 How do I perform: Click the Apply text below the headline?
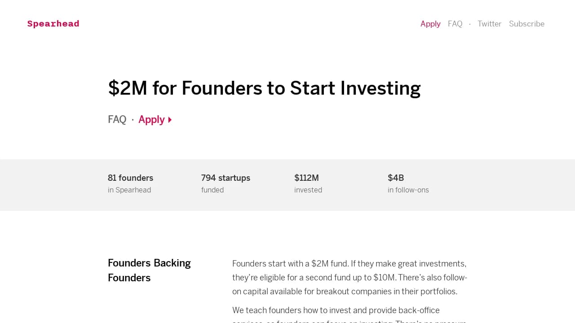(x=151, y=119)
